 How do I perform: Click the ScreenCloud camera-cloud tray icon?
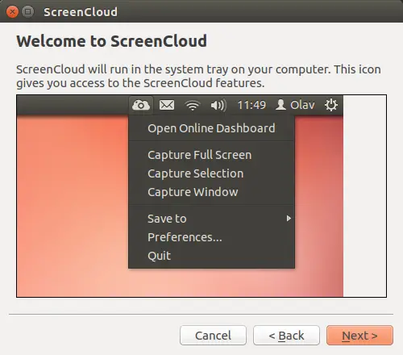pos(141,105)
